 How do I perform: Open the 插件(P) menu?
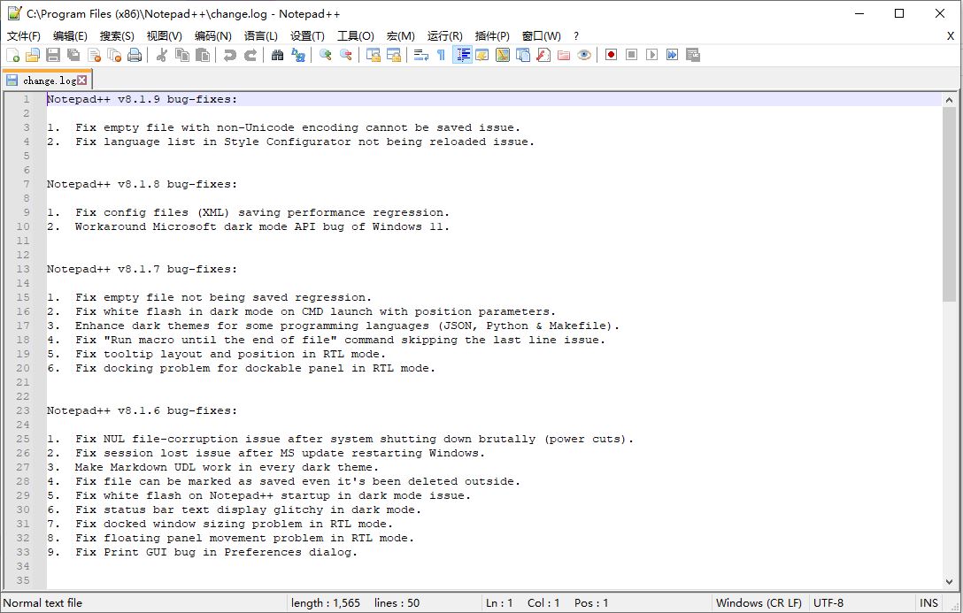[492, 36]
